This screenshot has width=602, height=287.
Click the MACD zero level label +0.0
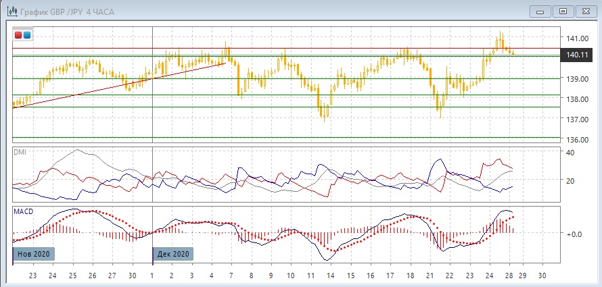click(576, 234)
